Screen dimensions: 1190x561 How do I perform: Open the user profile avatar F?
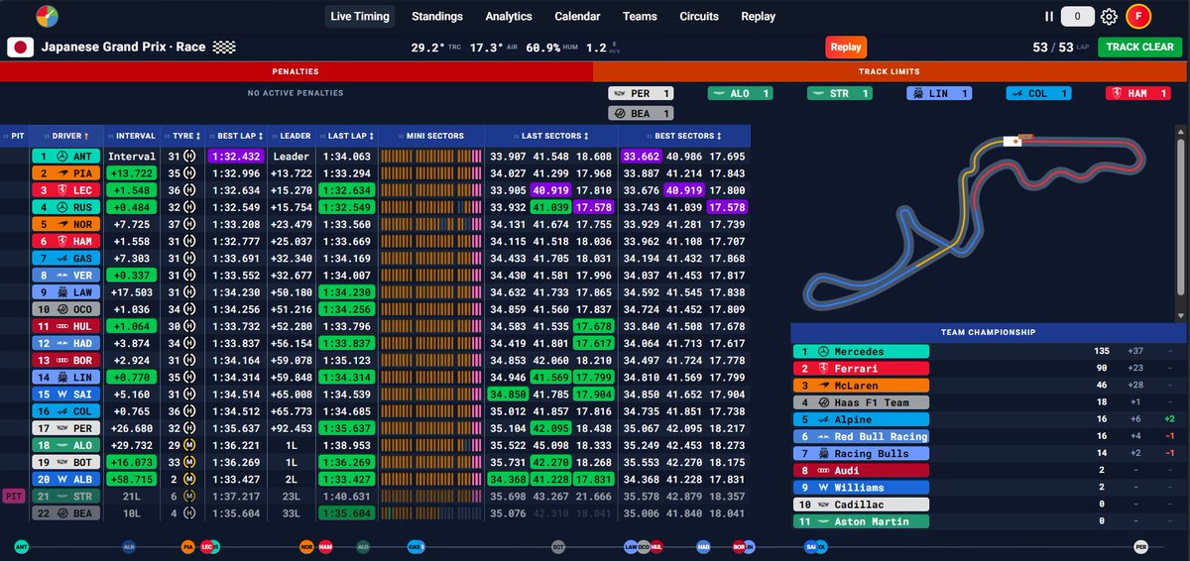tap(1138, 16)
